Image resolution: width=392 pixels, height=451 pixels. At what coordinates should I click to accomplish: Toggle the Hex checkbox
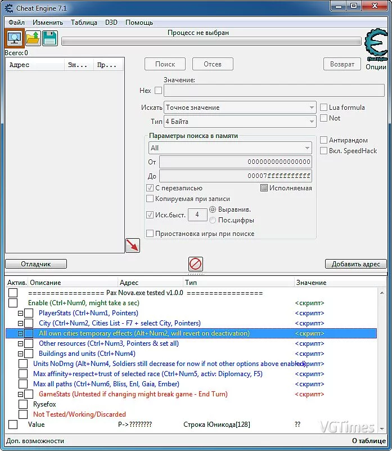tap(159, 90)
